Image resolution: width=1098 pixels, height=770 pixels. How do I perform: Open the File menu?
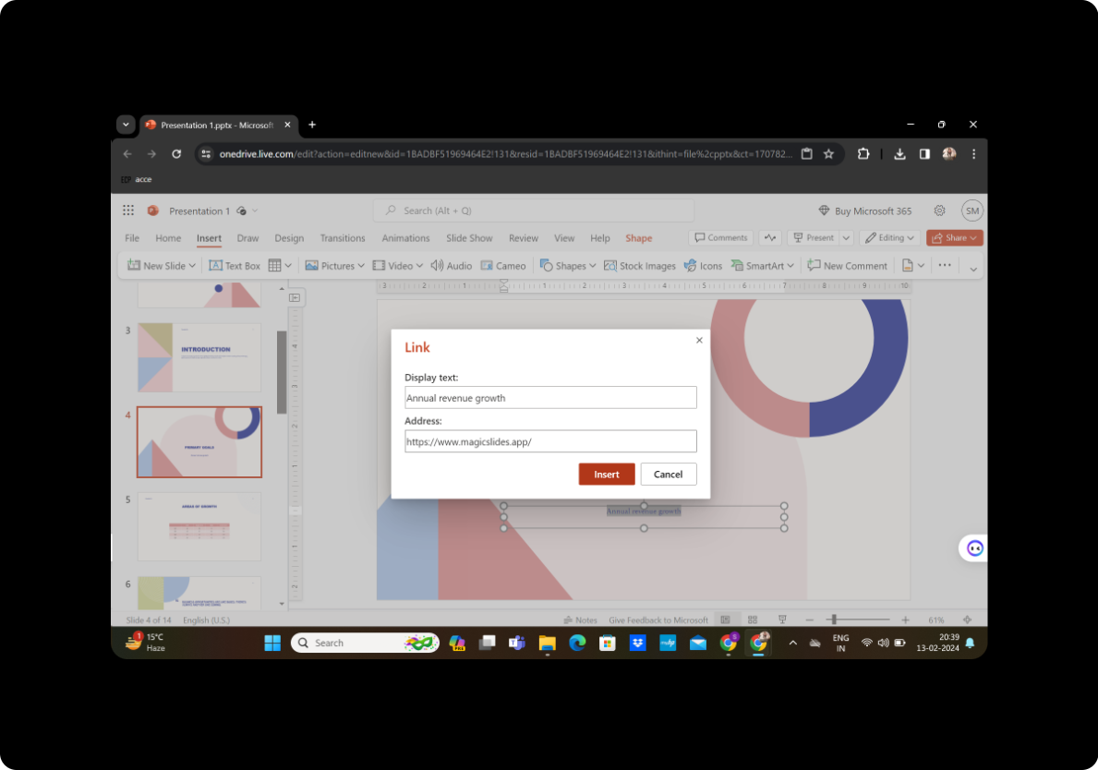[x=132, y=238]
